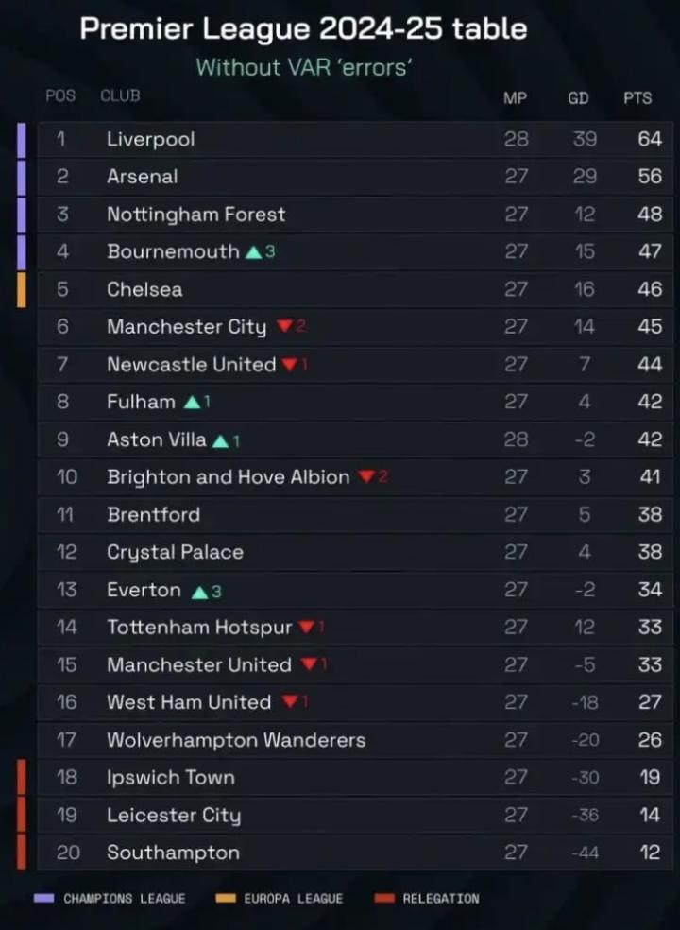Click the orange Europa League legend swatch
The width and height of the screenshot is (680, 930).
pos(226,899)
